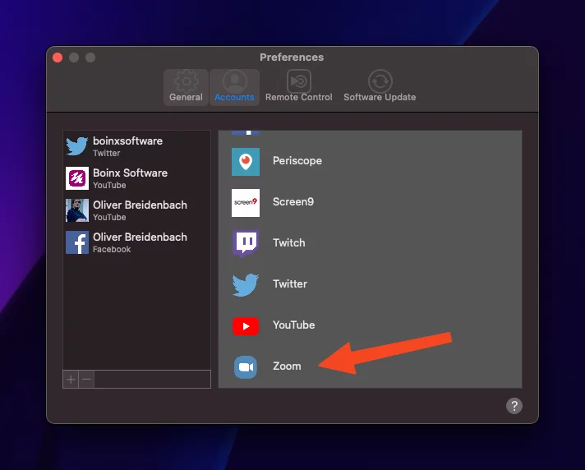Choose Twitch from the service list

pyautogui.click(x=370, y=243)
